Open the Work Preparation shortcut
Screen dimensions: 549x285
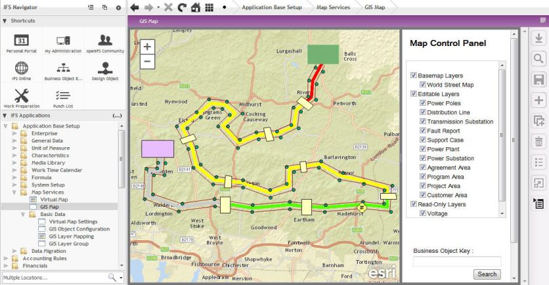pyautogui.click(x=22, y=99)
